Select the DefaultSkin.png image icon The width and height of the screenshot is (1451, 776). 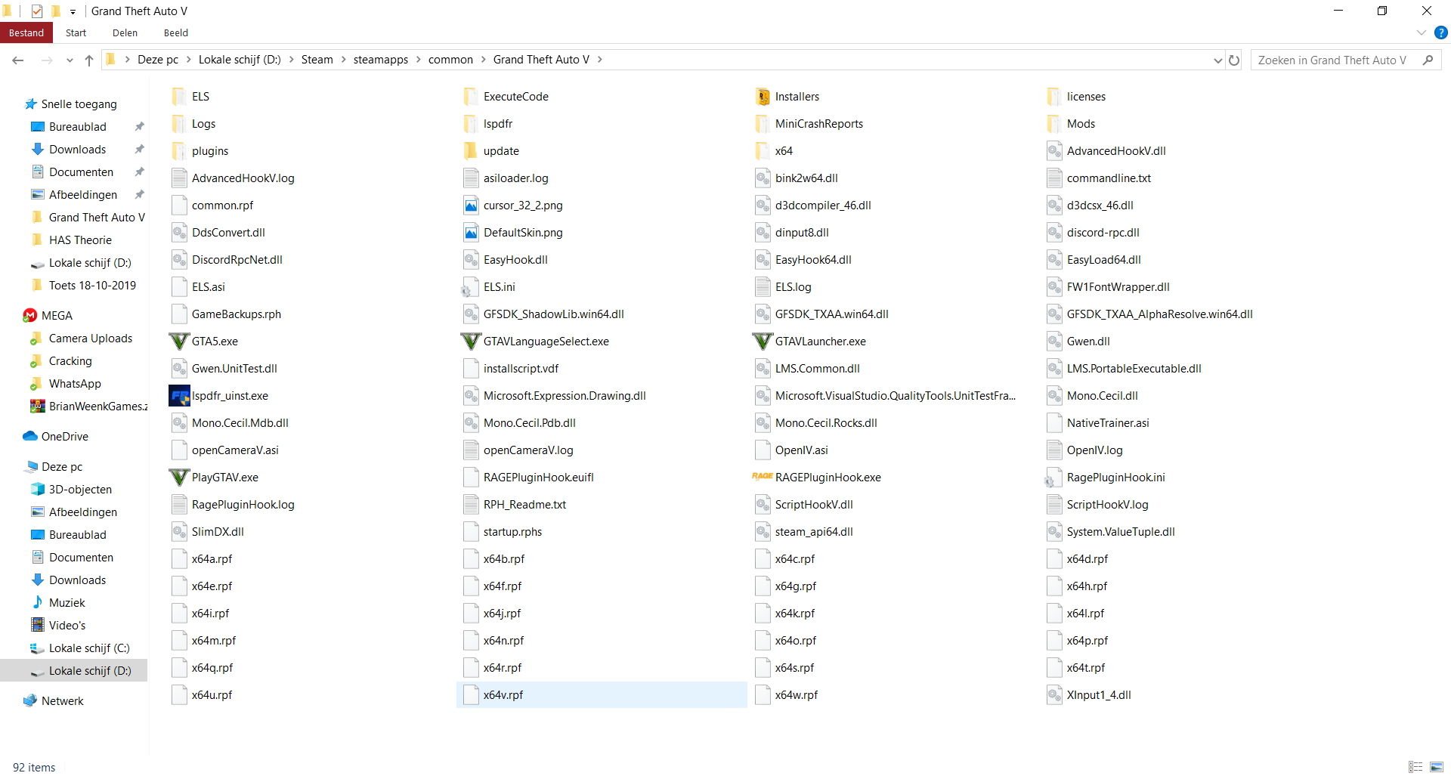tap(471, 233)
